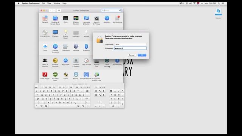Open Notification Center from menu bar
This screenshot has height=136, width=242.
tap(223, 3)
